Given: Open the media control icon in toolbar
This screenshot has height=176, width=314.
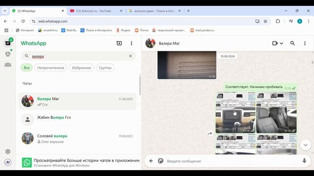Looking at the screenshot, I should point(291,21).
